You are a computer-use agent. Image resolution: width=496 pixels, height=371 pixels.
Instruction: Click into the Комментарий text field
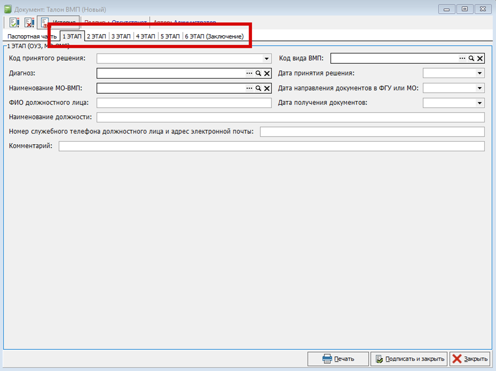point(271,146)
